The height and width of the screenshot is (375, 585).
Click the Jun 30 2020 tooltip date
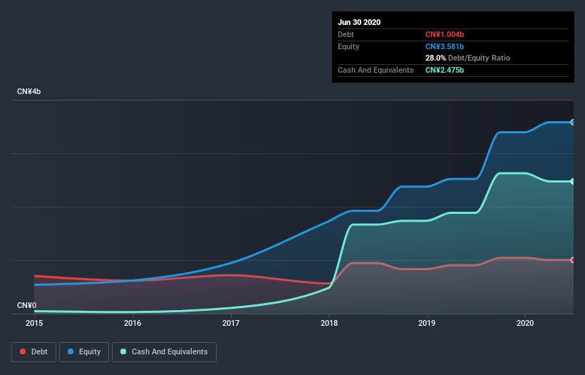click(x=359, y=22)
